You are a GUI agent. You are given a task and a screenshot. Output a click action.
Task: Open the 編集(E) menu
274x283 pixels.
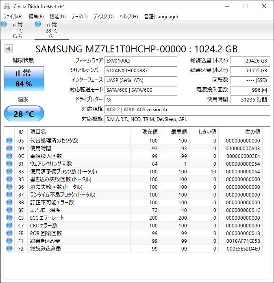pyautogui.click(x=36, y=17)
